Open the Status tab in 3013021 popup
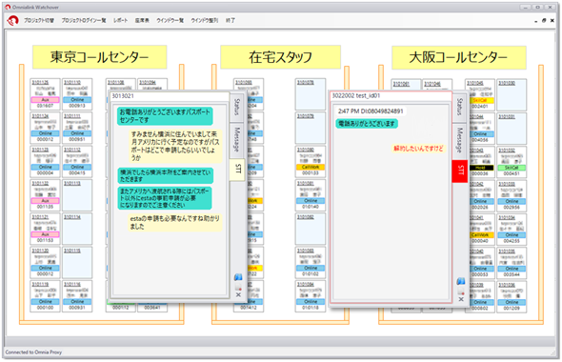The width and height of the screenshot is (562, 362). click(236, 107)
